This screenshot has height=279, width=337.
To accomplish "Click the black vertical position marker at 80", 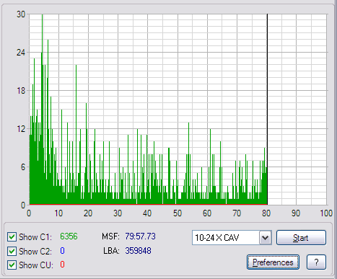I will click(267, 110).
